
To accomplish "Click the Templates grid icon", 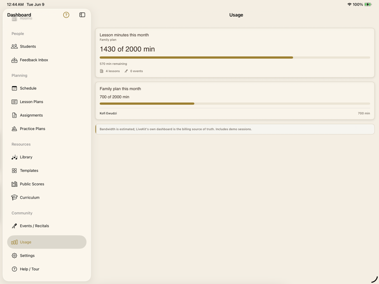I will tap(14, 170).
